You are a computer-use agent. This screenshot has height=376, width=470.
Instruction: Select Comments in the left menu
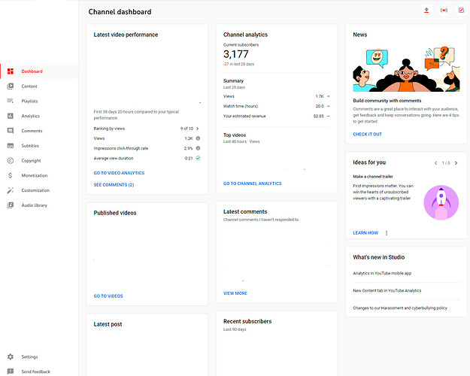click(32, 131)
